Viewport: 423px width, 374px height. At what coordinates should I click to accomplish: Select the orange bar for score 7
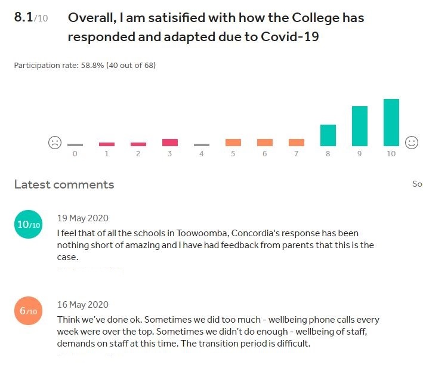pyautogui.click(x=297, y=143)
